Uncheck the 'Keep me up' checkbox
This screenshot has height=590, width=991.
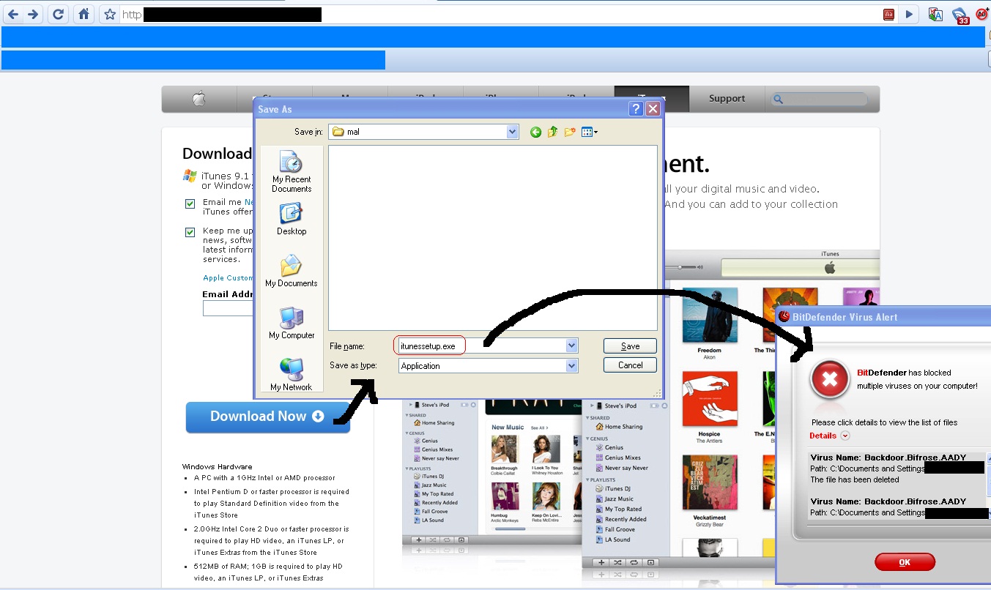190,232
